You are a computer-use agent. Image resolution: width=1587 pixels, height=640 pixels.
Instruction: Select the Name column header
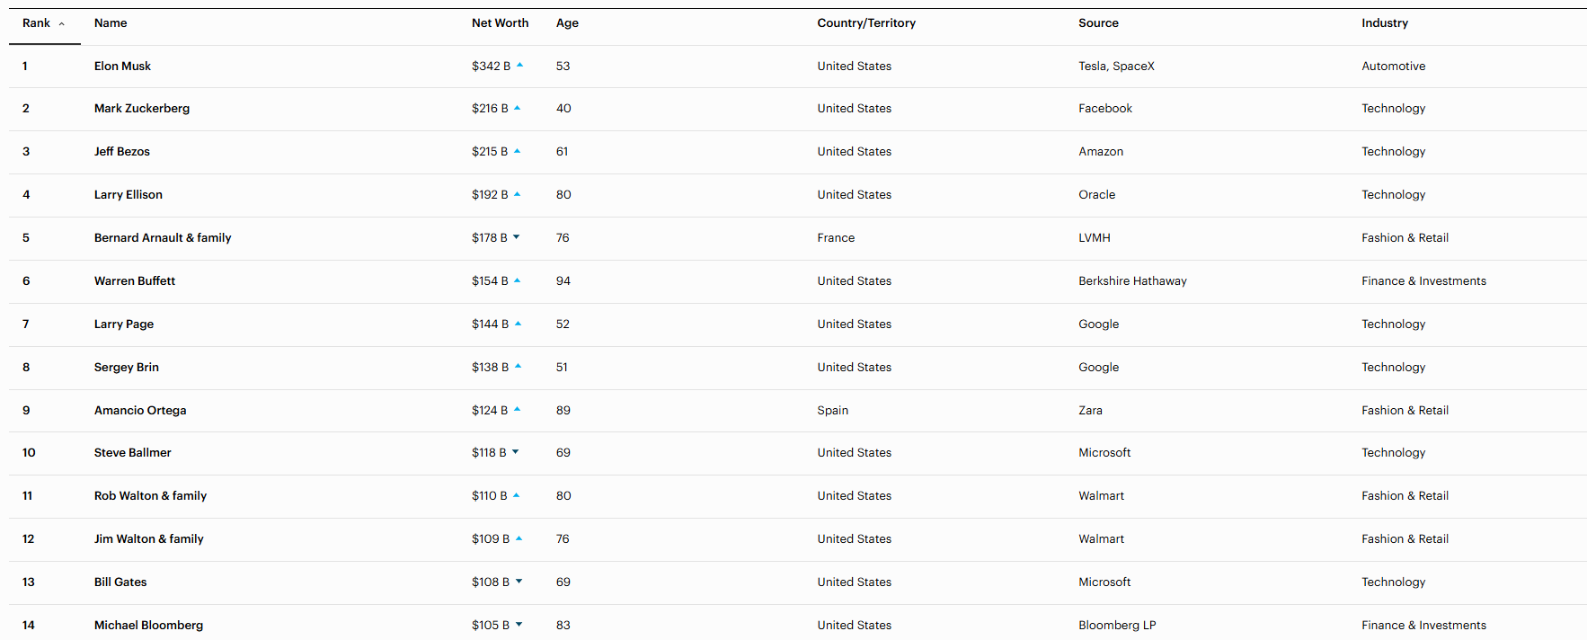111,23
